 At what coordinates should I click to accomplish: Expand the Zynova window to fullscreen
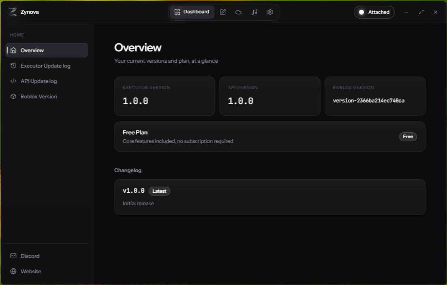point(421,12)
